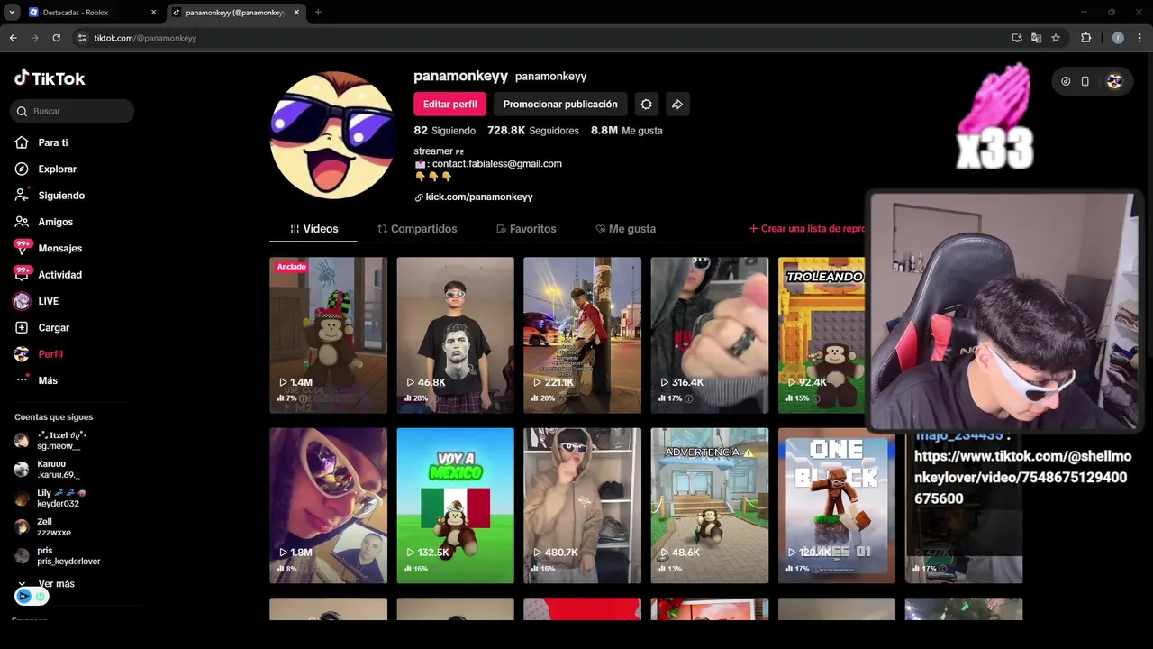1153x649 pixels.
Task: Click Crear una lista de reproducción link
Action: pyautogui.click(x=807, y=229)
